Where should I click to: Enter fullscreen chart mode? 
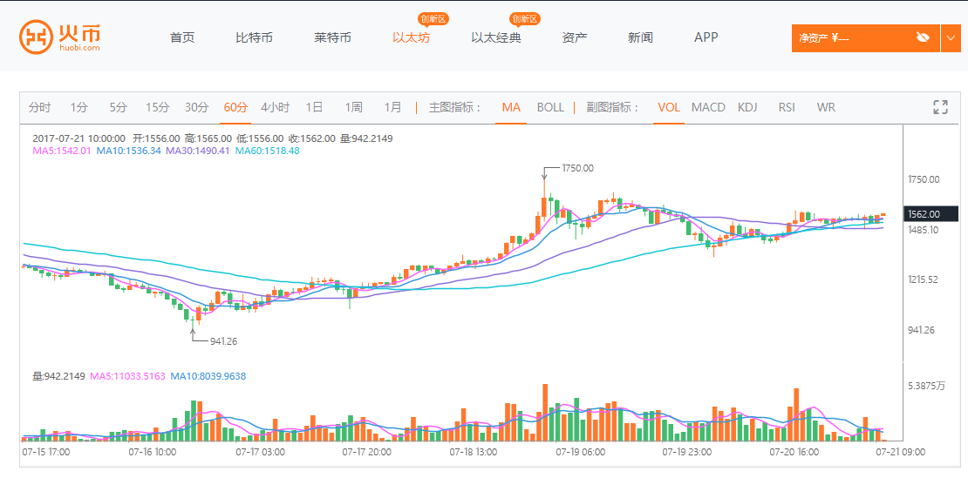click(x=940, y=107)
